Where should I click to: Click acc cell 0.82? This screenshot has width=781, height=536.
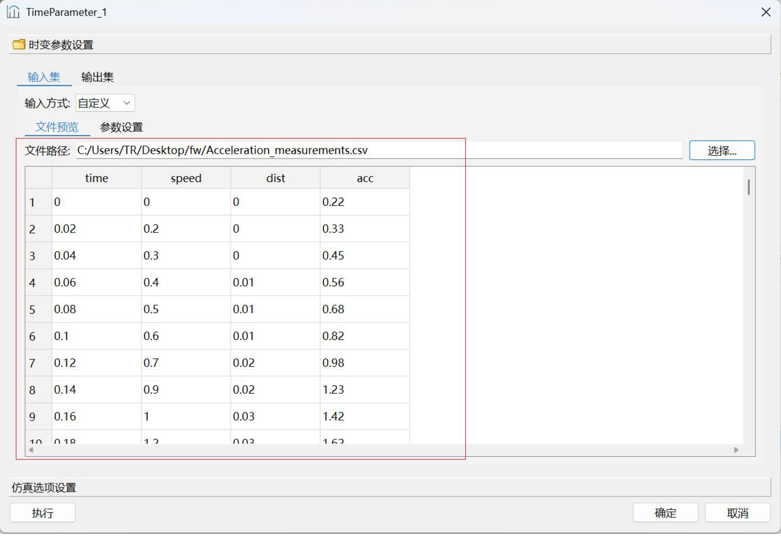coord(365,336)
